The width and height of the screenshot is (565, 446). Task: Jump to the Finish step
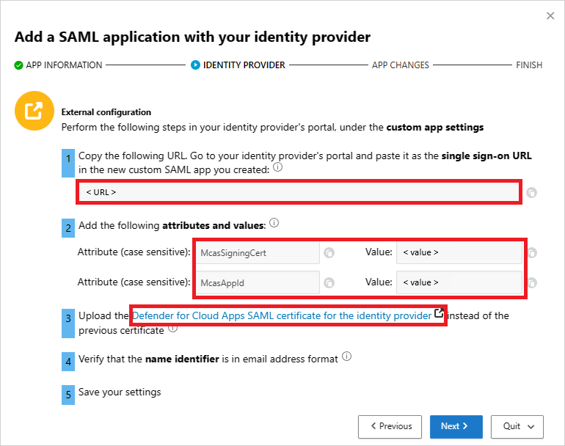[x=529, y=65]
